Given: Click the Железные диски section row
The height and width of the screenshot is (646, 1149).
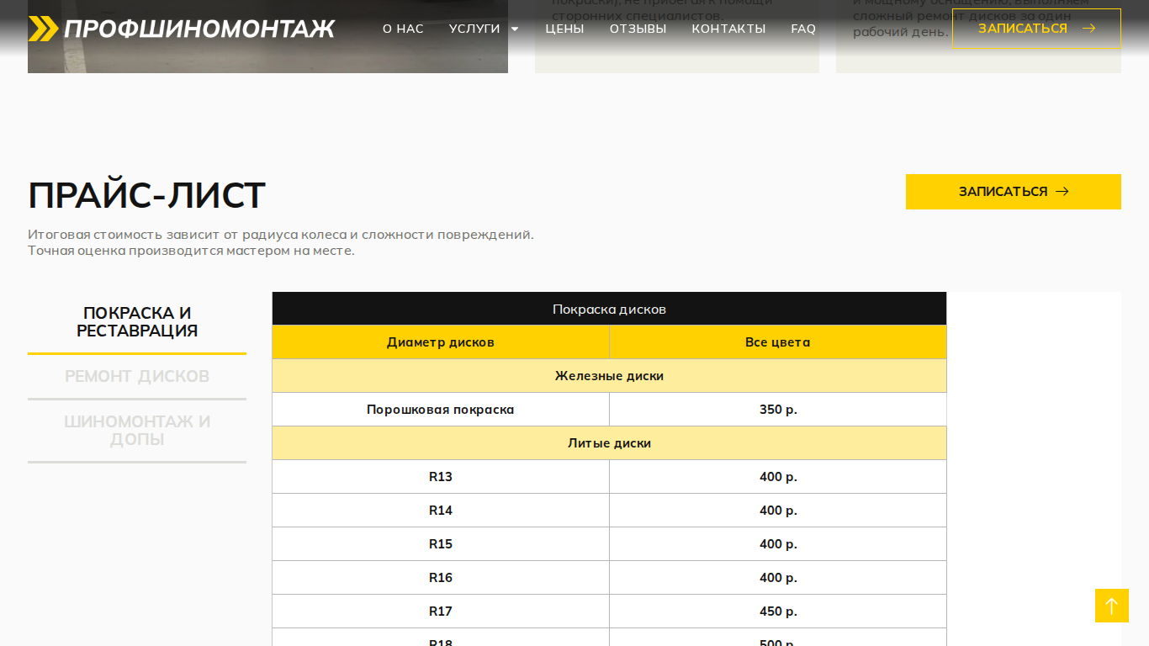Looking at the screenshot, I should (x=609, y=376).
